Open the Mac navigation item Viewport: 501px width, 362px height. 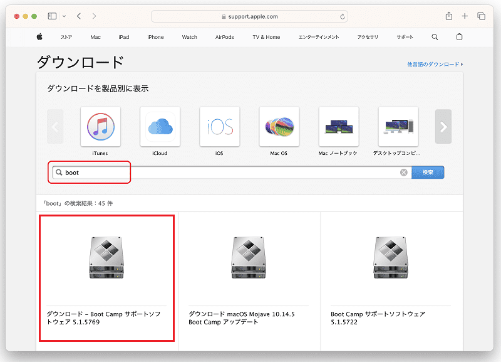coord(96,37)
